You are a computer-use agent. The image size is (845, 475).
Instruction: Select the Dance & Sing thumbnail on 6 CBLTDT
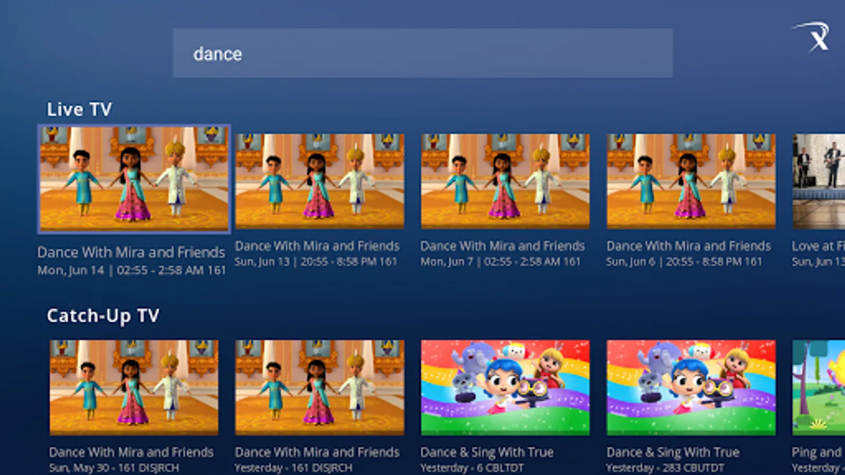pos(505,387)
